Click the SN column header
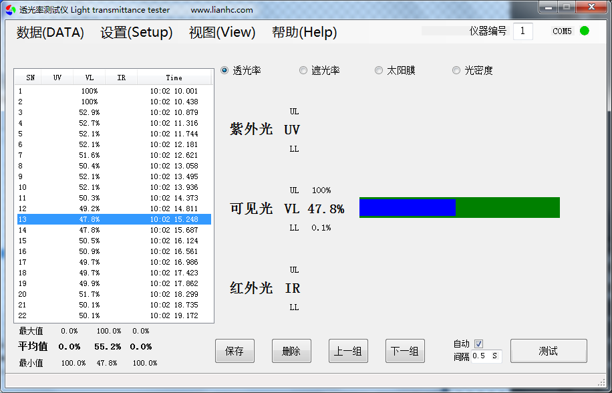 28,78
